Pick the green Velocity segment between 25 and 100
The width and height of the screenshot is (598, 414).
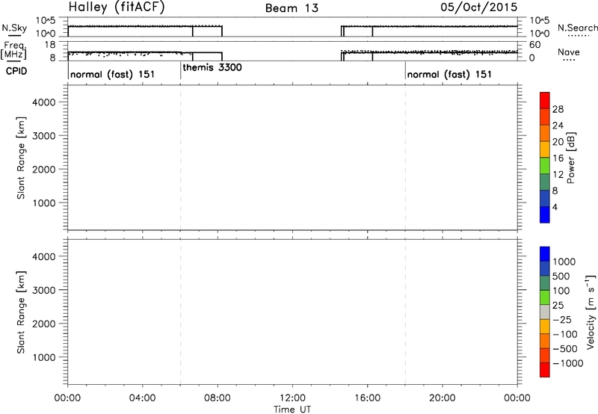click(545, 297)
